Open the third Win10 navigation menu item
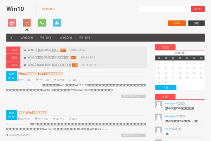Image resolution: width=211 pixels, height=141 pixels. pos(46,38)
